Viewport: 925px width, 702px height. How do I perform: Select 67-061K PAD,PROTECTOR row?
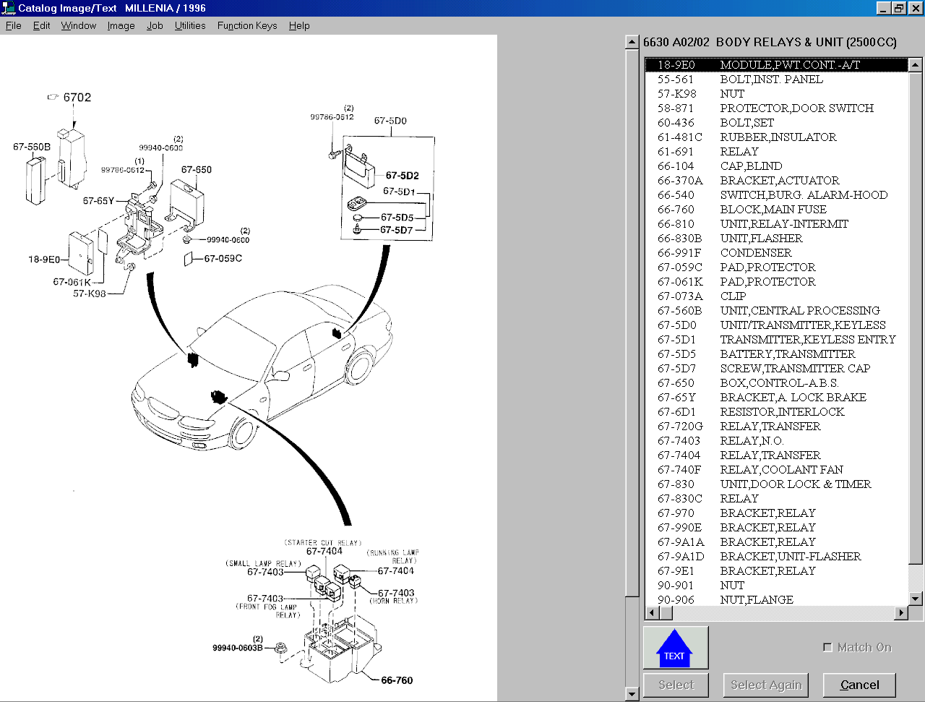(776, 281)
